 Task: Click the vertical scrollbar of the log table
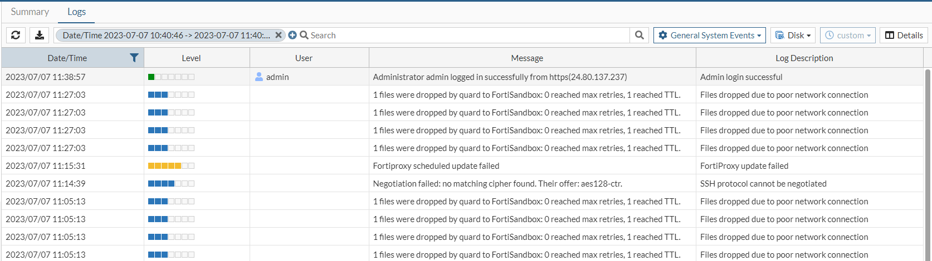click(x=928, y=167)
